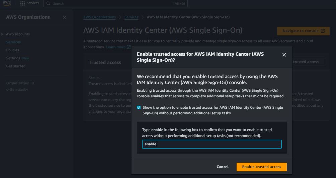
Task: Open the Services grid menu icon
Action: pos(22,3)
